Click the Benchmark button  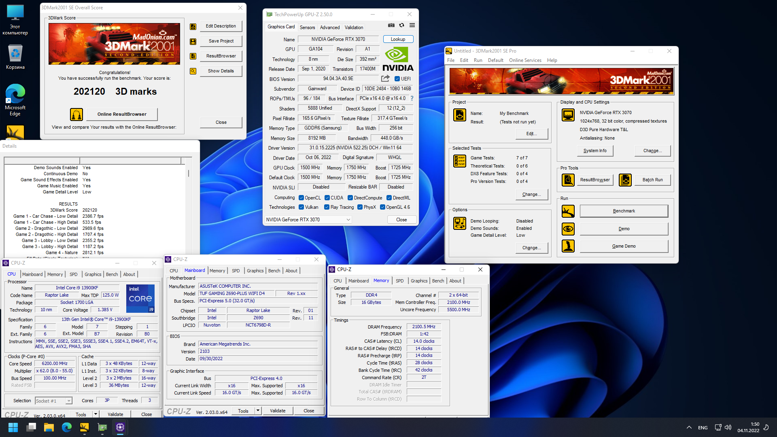click(x=624, y=211)
